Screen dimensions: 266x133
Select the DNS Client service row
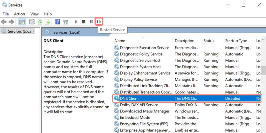pos(187,98)
